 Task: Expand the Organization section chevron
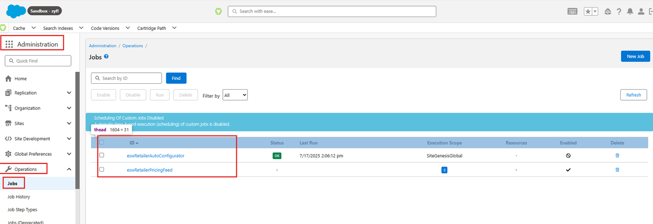click(x=69, y=108)
